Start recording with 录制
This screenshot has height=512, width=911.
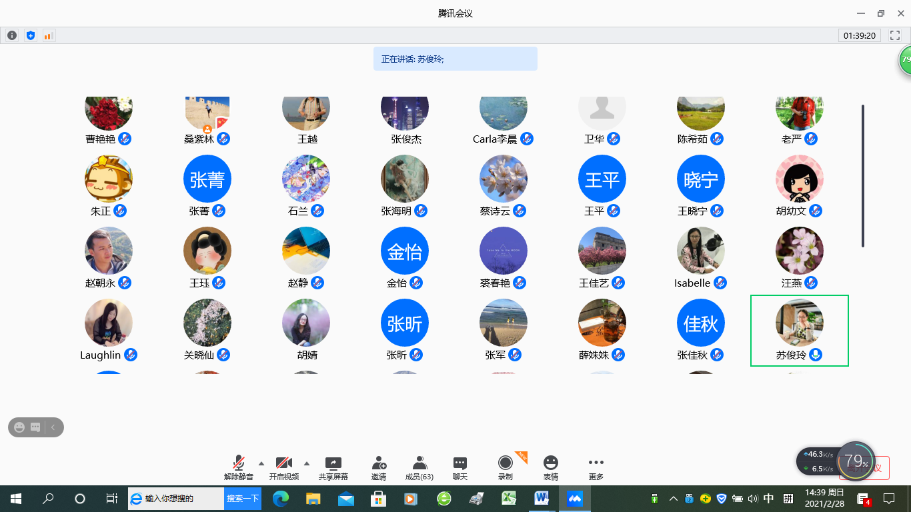pos(506,467)
